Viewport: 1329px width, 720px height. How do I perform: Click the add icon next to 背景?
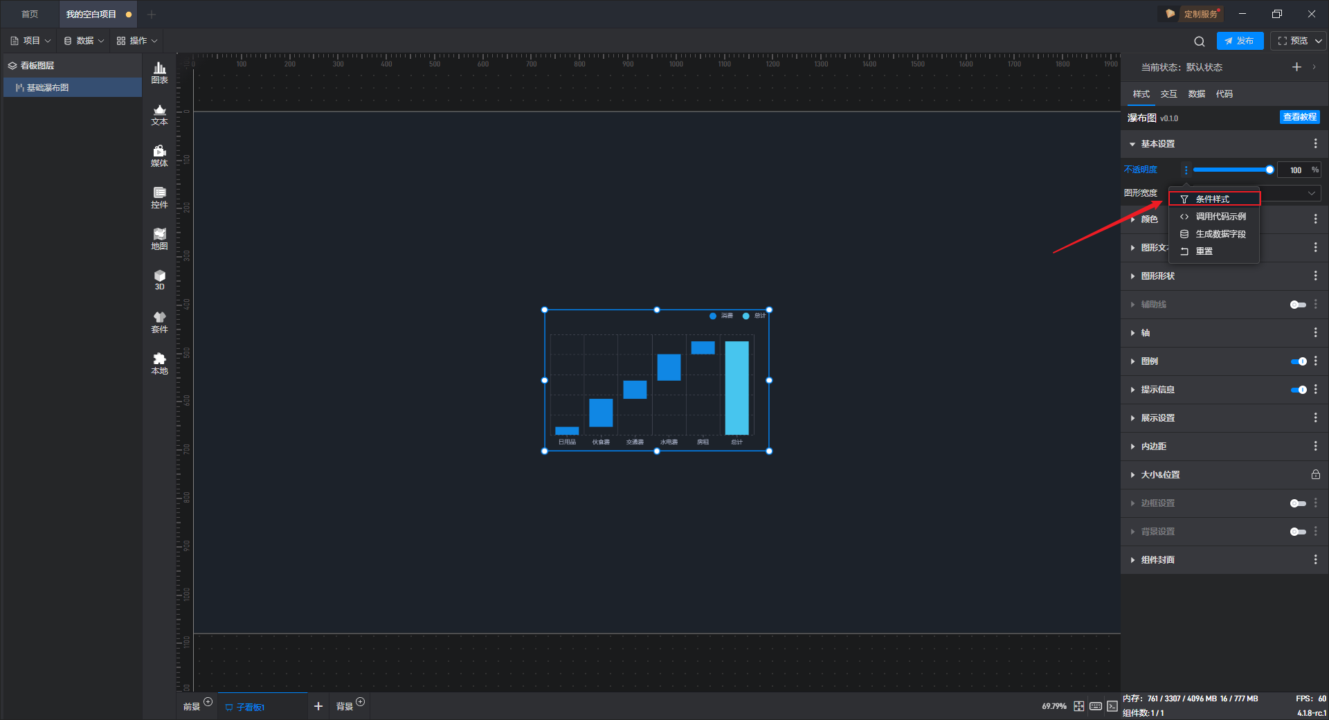[x=360, y=702]
